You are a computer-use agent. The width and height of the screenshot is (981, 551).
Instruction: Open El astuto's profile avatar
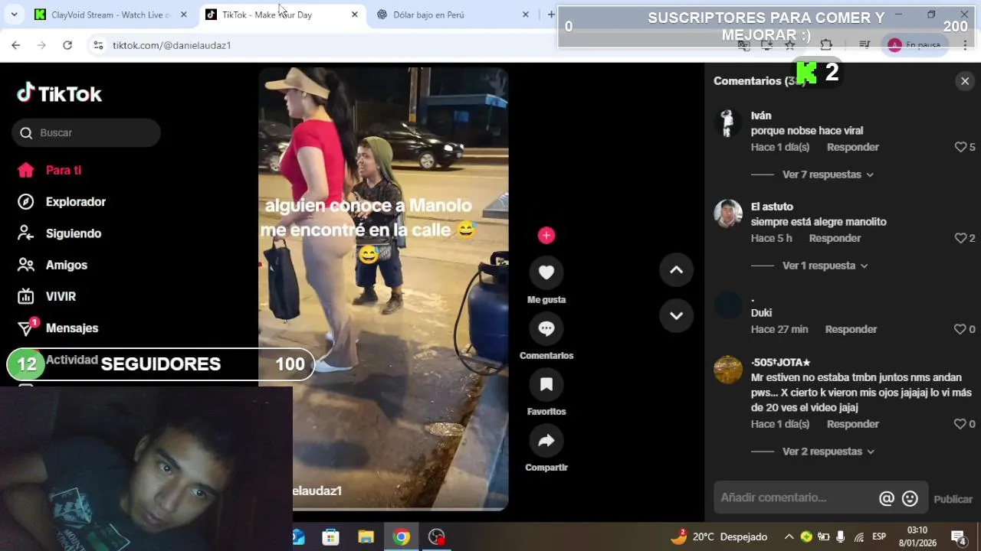click(728, 214)
